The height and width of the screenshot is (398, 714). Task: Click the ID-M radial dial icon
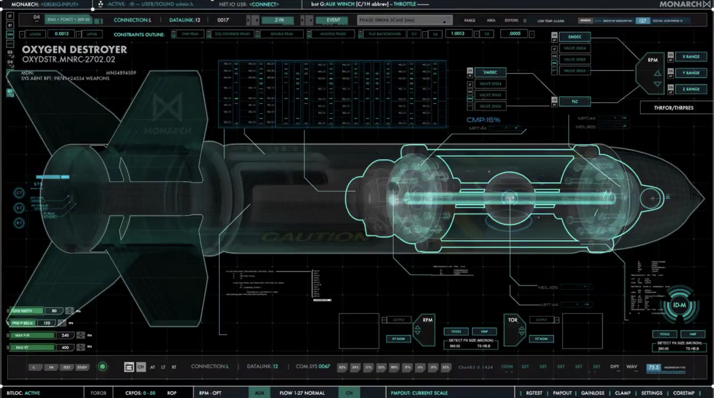[x=679, y=305]
